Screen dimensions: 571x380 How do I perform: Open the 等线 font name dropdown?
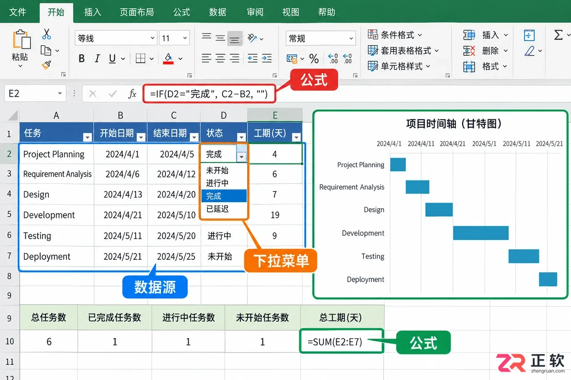point(153,38)
